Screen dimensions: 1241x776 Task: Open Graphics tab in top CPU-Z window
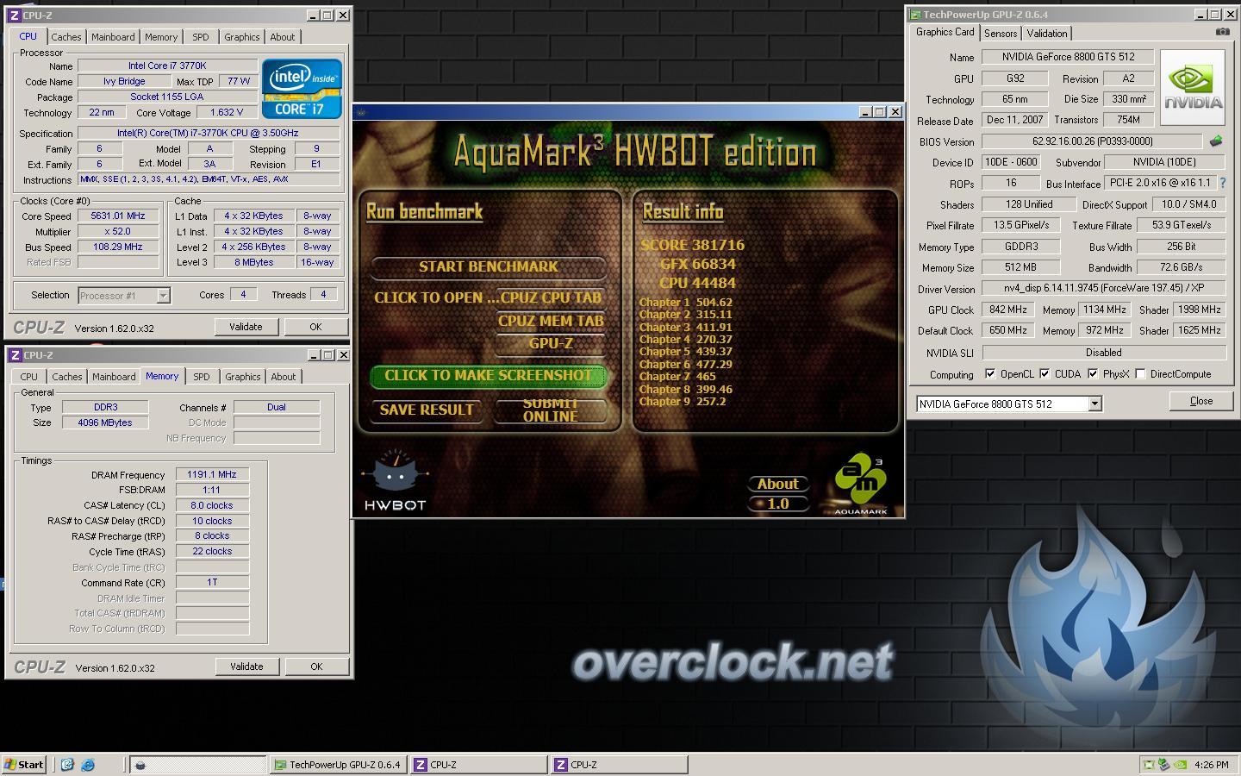click(241, 37)
